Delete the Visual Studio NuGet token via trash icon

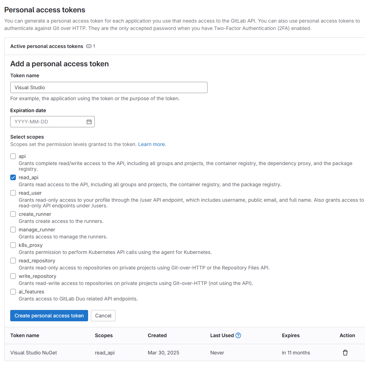(x=345, y=352)
